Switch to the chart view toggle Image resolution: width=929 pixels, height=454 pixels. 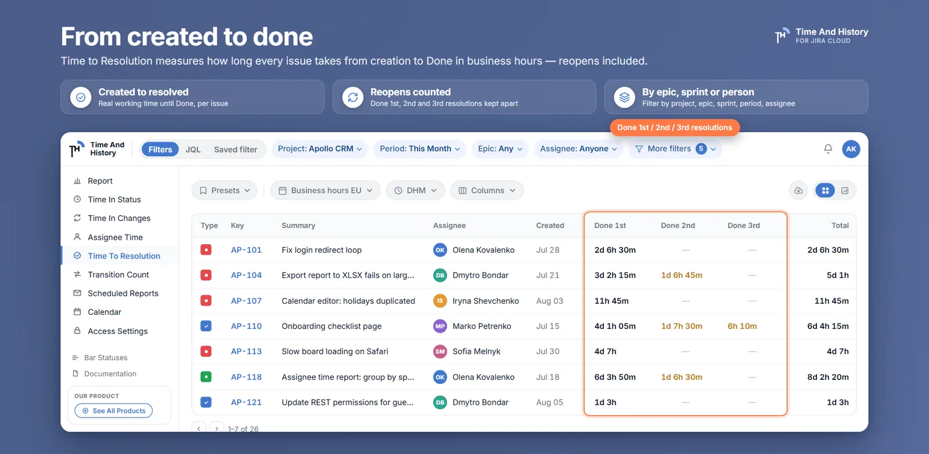[845, 191]
